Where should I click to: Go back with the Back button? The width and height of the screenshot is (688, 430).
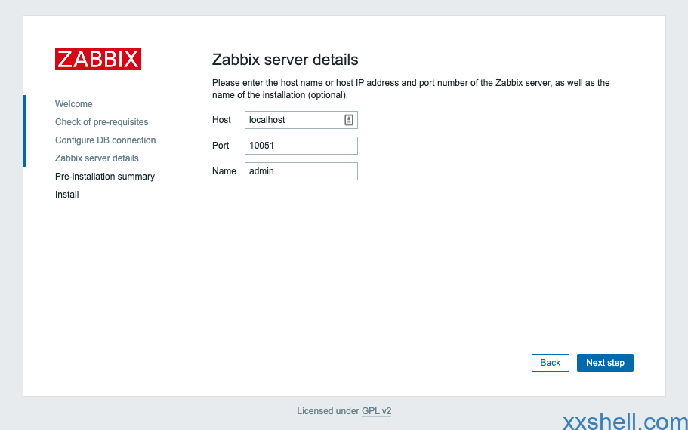coord(551,363)
